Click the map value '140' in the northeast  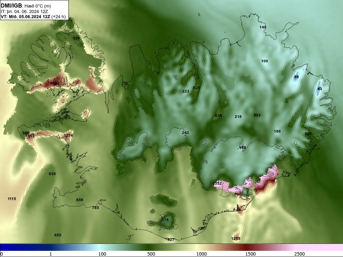(263, 27)
